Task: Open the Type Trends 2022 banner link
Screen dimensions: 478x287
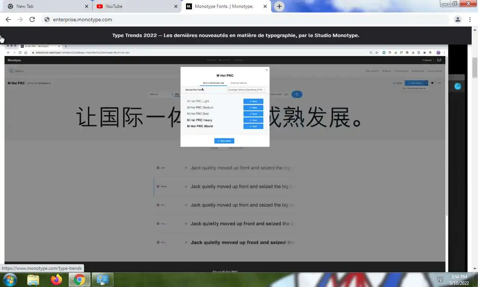Action: tap(236, 36)
